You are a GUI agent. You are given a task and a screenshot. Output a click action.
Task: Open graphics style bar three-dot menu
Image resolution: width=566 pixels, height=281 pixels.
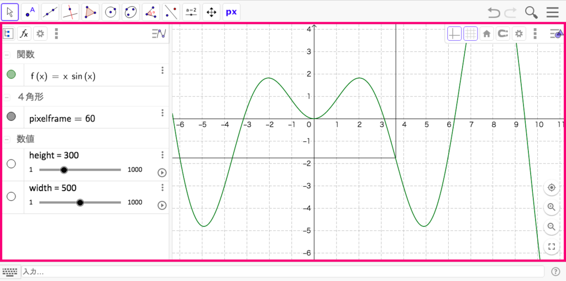[x=535, y=34]
